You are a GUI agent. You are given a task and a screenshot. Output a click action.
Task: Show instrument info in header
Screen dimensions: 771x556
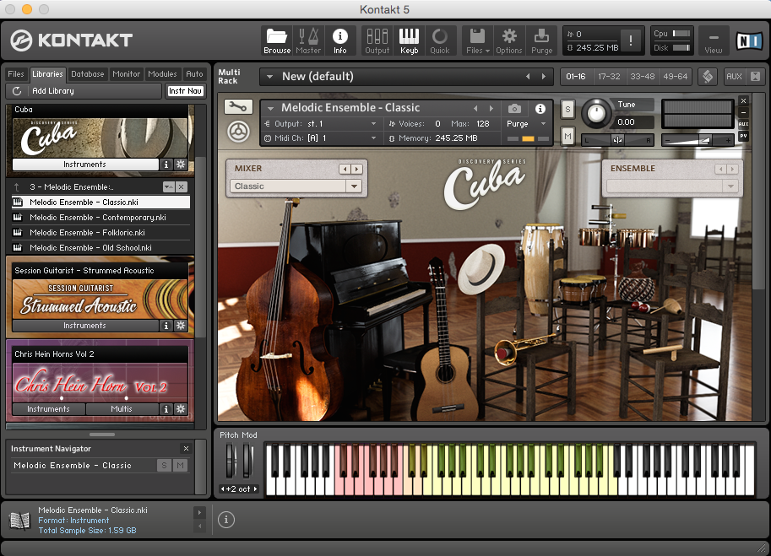540,109
